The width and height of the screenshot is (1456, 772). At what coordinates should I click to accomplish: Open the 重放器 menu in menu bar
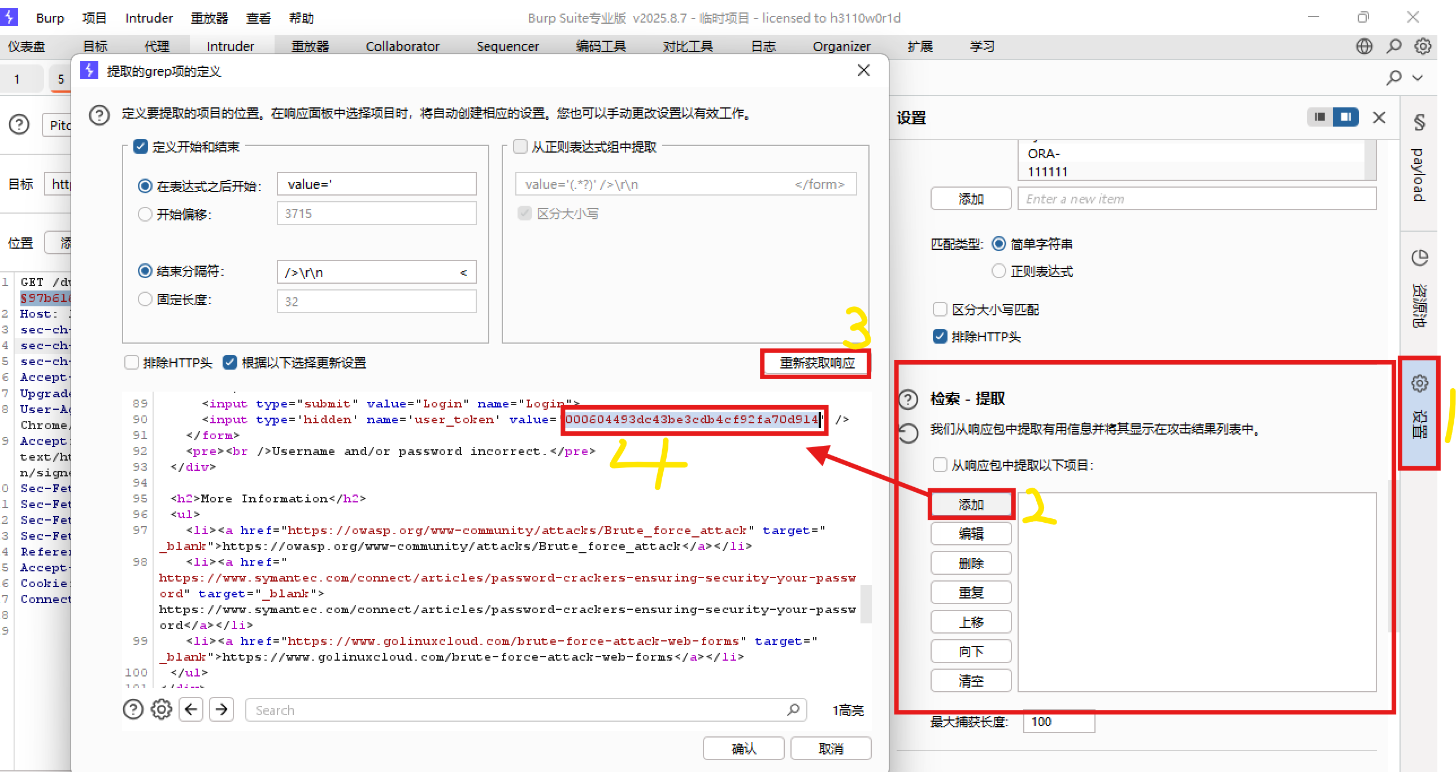[x=209, y=18]
